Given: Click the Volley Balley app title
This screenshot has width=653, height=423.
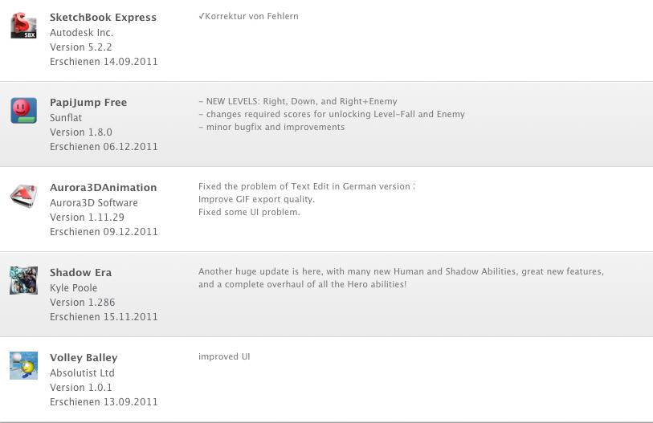Looking at the screenshot, I should [x=84, y=358].
